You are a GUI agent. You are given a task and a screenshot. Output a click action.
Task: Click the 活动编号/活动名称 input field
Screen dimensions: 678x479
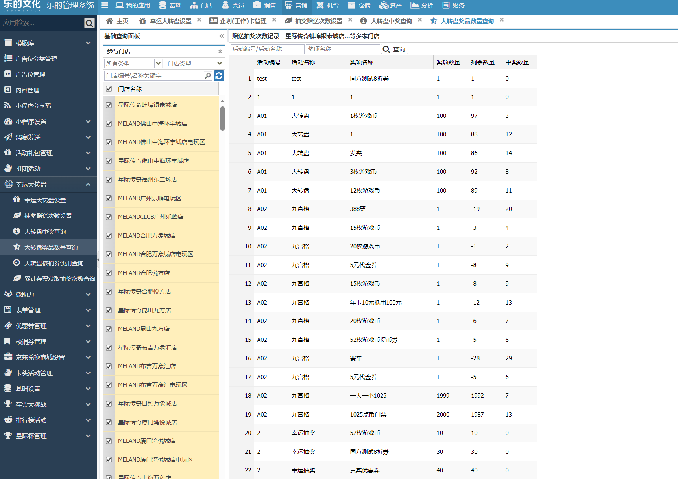(x=267, y=49)
